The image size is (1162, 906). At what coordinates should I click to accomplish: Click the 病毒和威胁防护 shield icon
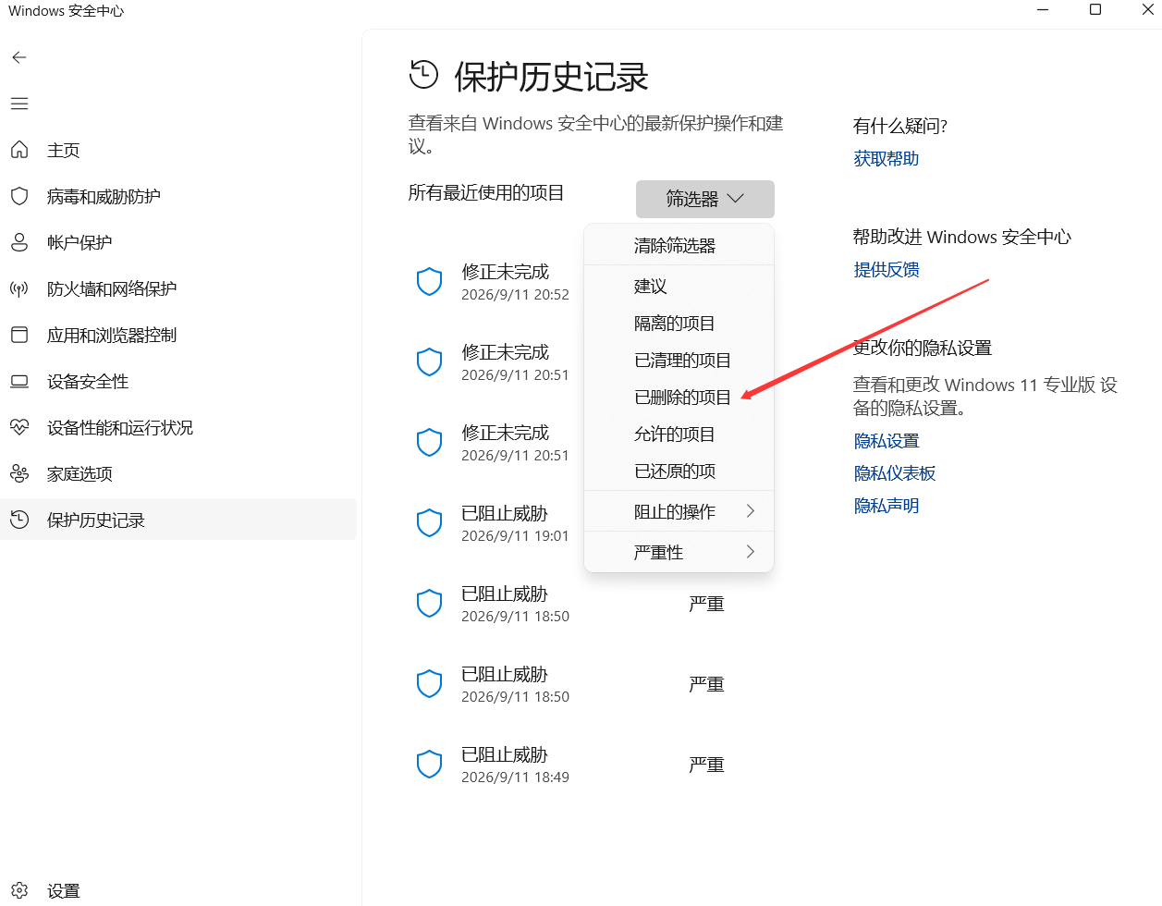point(19,196)
